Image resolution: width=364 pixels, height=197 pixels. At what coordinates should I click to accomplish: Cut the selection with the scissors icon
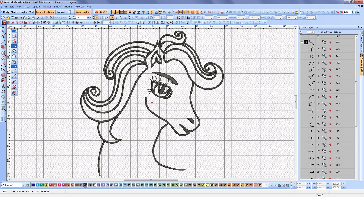tap(43, 18)
